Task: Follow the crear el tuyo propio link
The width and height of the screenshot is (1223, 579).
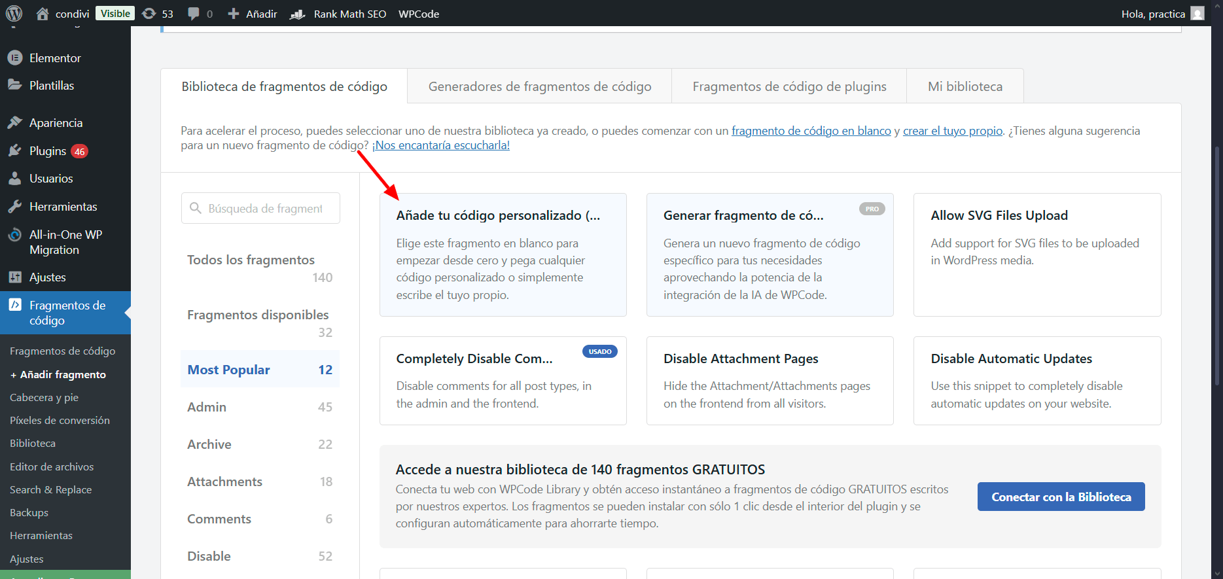Action: coord(953,131)
